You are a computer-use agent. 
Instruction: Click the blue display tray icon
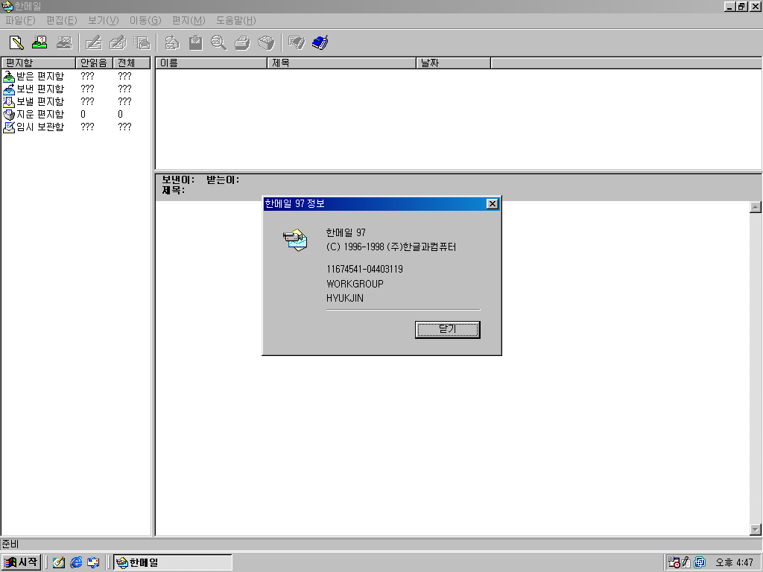point(700,562)
